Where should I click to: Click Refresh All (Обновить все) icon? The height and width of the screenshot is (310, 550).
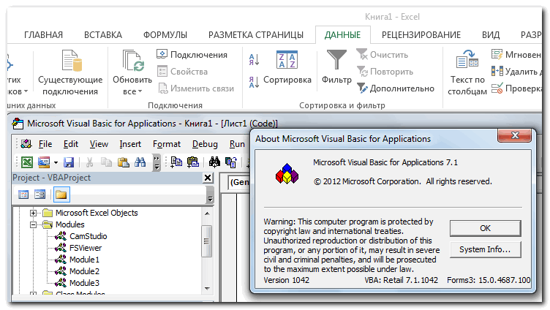pyautogui.click(x=132, y=60)
